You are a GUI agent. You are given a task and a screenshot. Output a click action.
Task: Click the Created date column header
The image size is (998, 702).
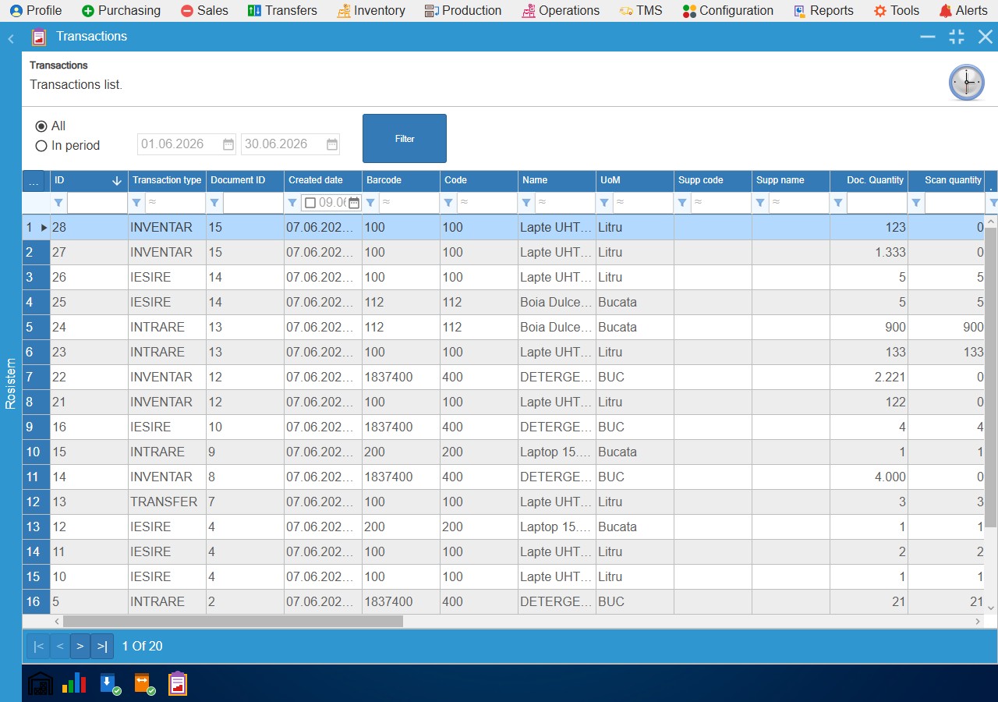coord(323,181)
